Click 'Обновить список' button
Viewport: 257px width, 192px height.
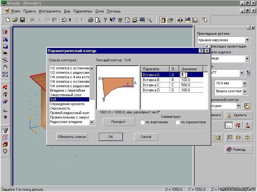click(x=72, y=137)
